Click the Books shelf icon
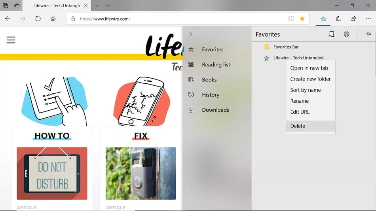 (191, 79)
